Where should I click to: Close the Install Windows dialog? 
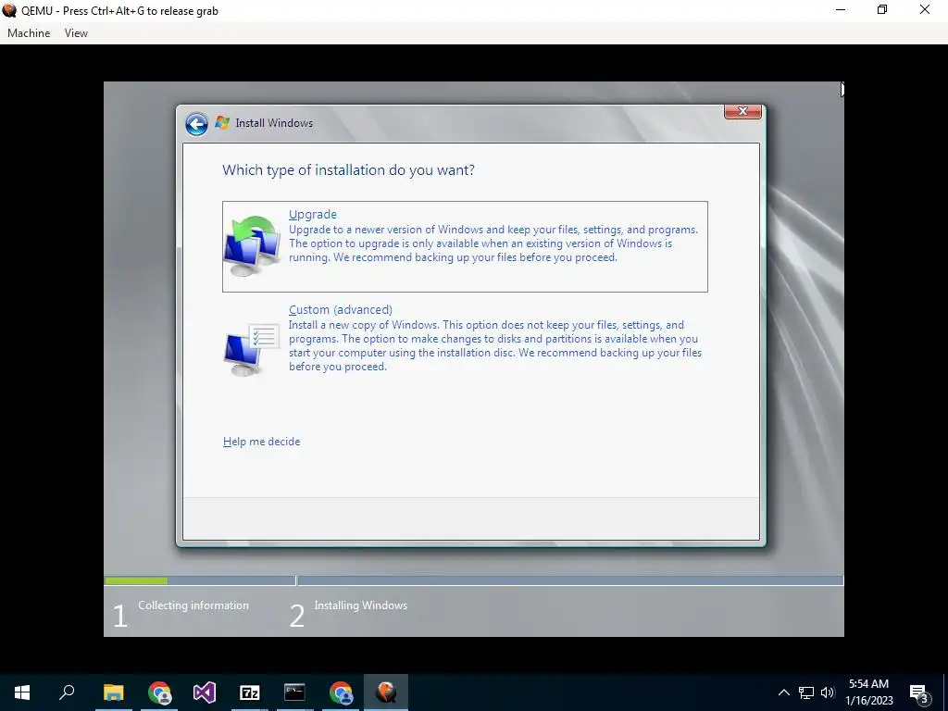pos(742,111)
